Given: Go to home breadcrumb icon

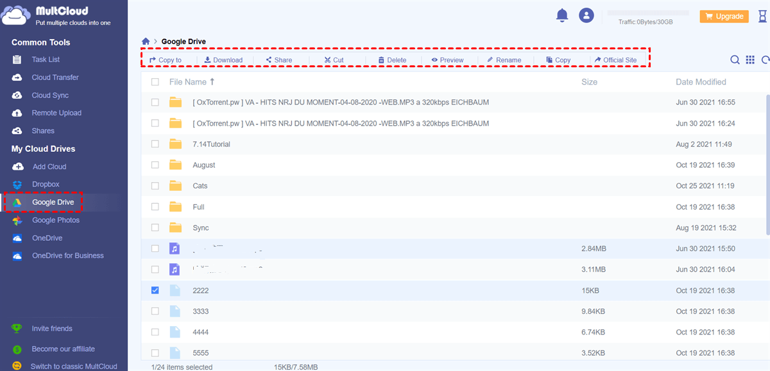Looking at the screenshot, I should point(146,42).
